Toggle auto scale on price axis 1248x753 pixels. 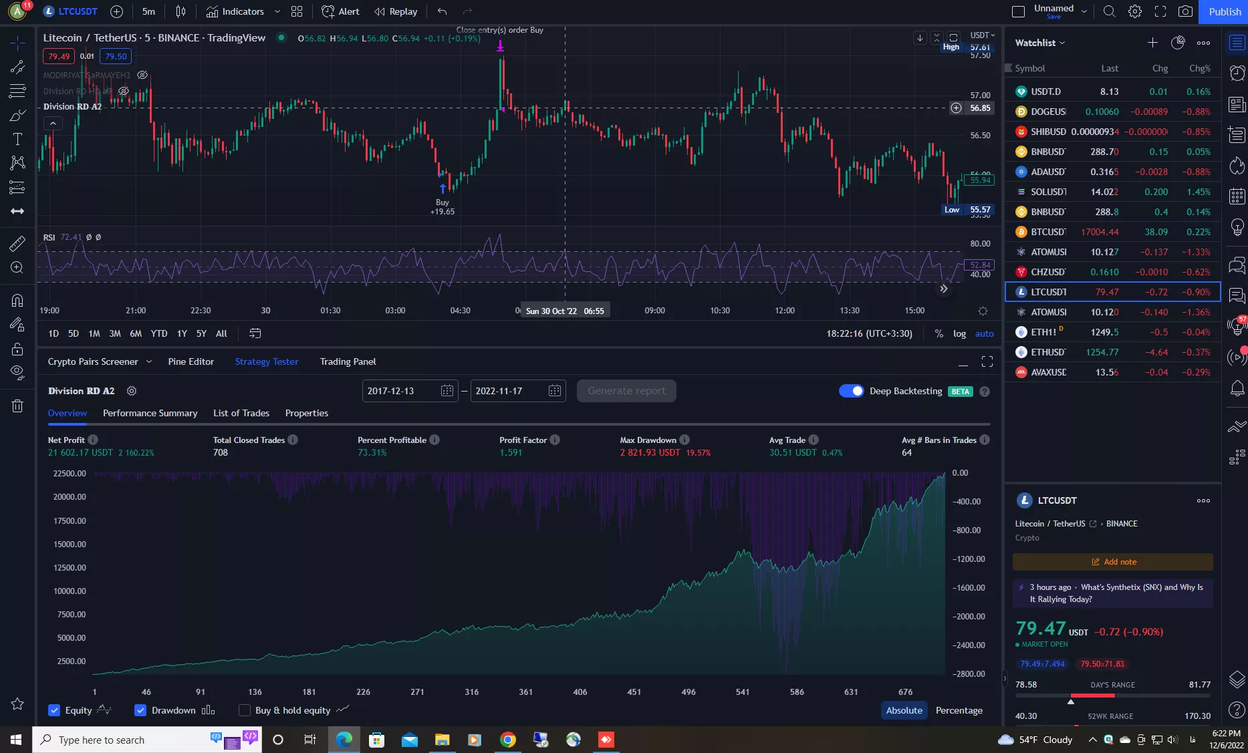(984, 333)
